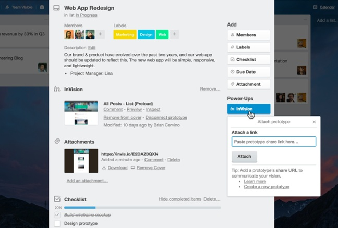Add a Checklist from sidebar
The height and width of the screenshot is (228, 338).
[249, 59]
